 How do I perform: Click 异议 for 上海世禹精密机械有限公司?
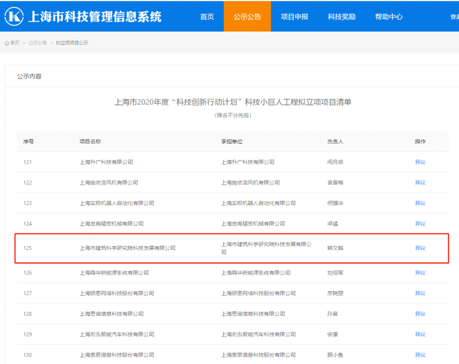coord(420,223)
